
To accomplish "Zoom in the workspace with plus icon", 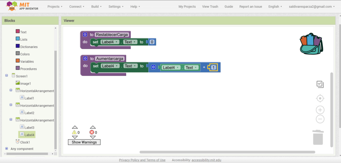I will [x=320, y=110].
